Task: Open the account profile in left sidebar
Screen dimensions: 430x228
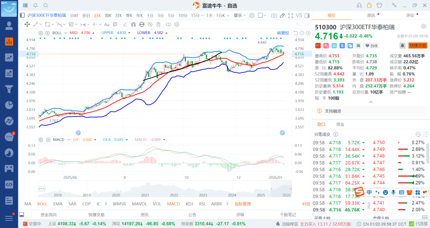Action: 9,26
